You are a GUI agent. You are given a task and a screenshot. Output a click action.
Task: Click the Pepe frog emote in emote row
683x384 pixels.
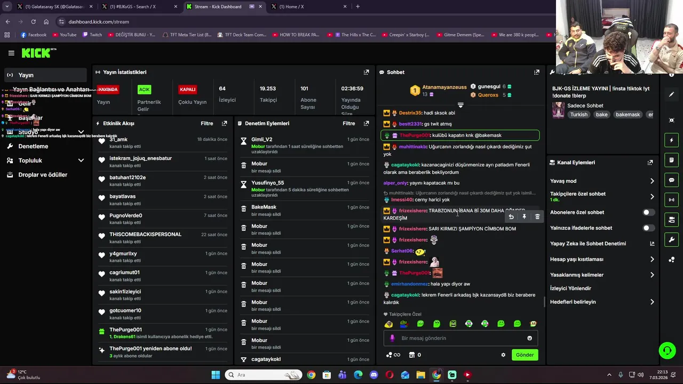click(x=404, y=324)
